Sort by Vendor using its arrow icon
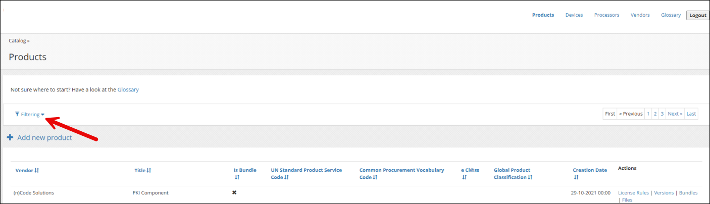 [x=37, y=171]
